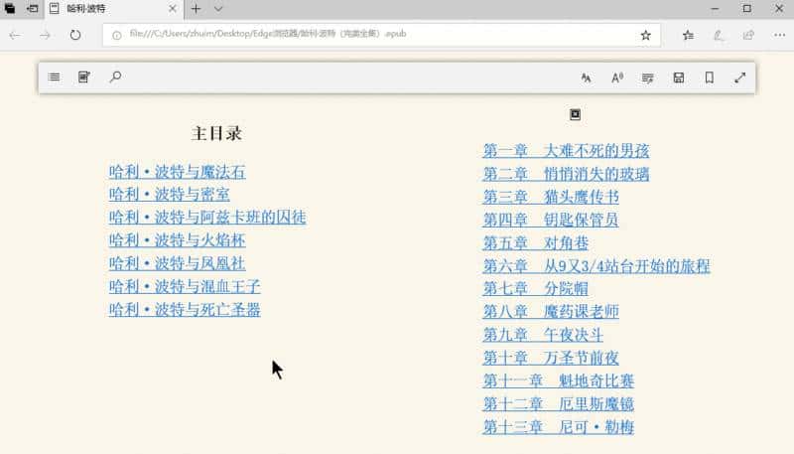Open the Favorites hub icon
Screen dimensions: 794x454
(688, 35)
